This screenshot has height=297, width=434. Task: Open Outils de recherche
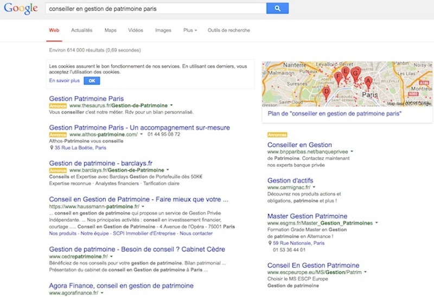(228, 30)
